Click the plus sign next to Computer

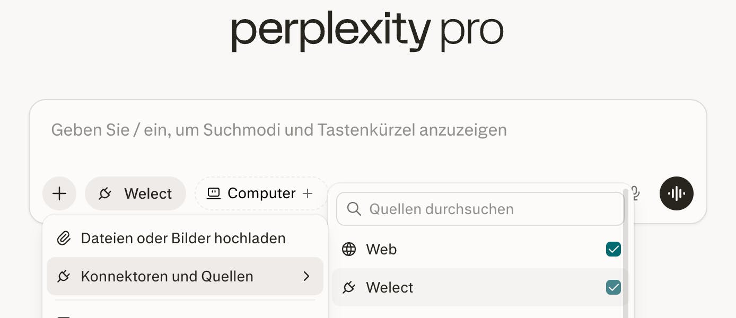307,193
